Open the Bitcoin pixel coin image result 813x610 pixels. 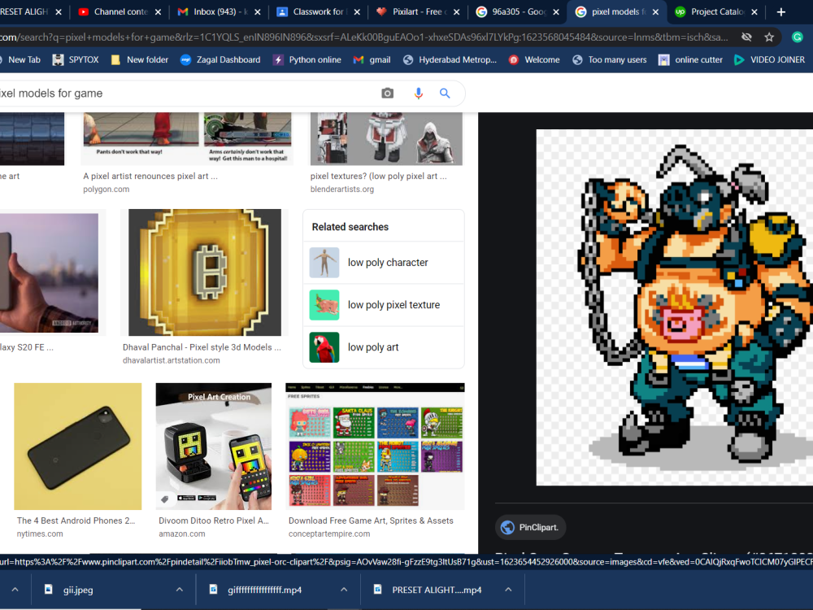205,272
